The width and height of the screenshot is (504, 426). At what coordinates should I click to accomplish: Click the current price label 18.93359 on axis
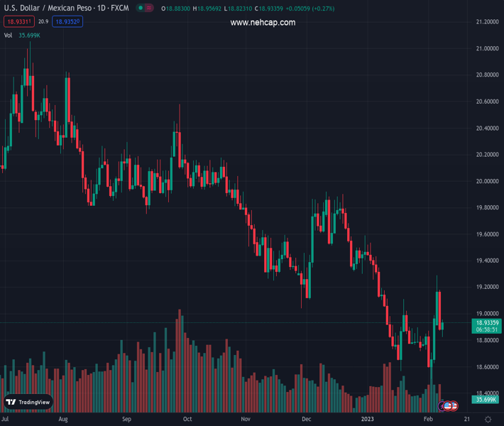(x=486, y=322)
